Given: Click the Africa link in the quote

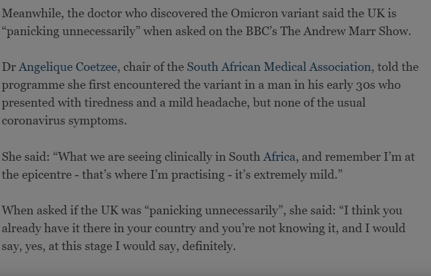Looking at the screenshot, I should tap(280, 157).
